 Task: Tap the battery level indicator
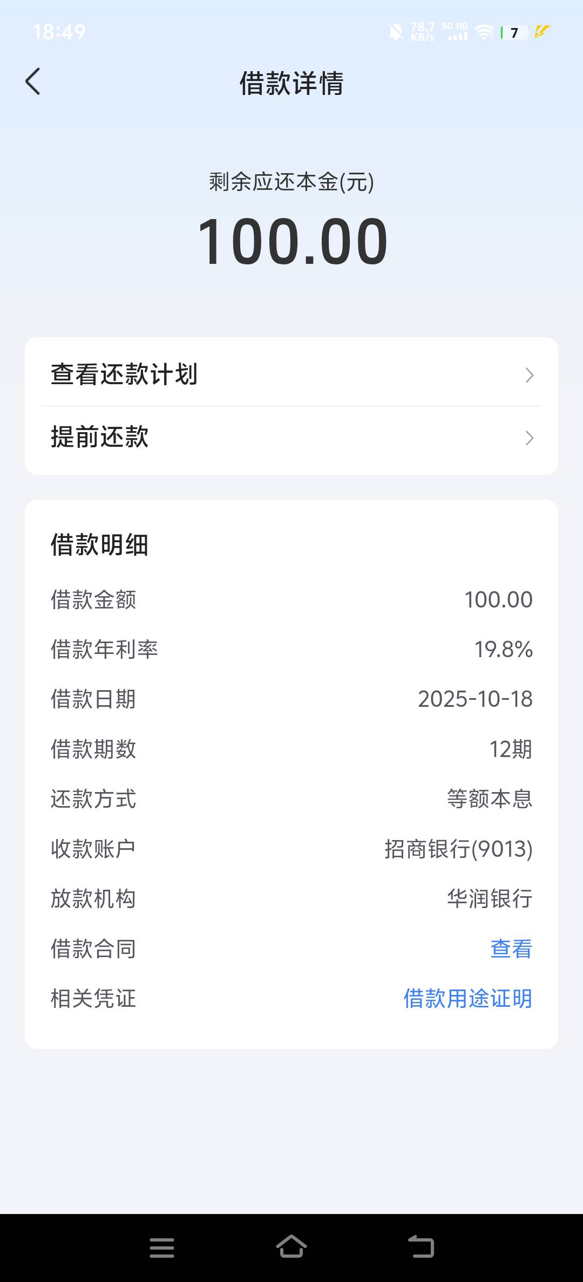point(514,33)
